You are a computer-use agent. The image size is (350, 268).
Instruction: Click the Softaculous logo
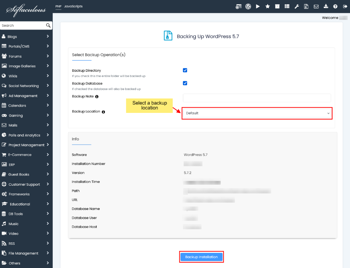26,10
